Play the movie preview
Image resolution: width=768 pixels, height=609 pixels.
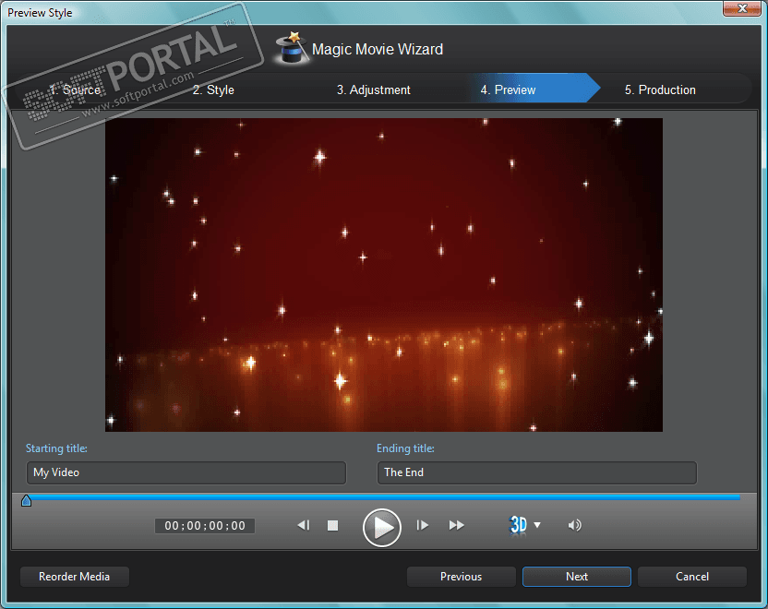tap(381, 527)
